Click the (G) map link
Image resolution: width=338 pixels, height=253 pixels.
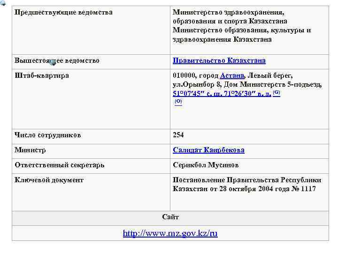pyautogui.click(x=277, y=93)
